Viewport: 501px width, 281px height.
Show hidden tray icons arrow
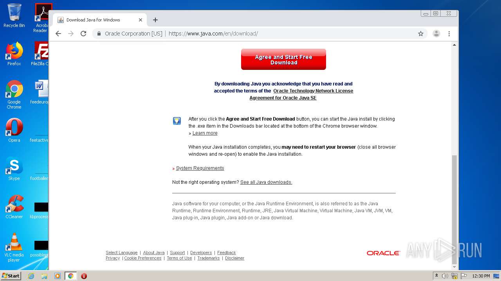tap(437, 276)
